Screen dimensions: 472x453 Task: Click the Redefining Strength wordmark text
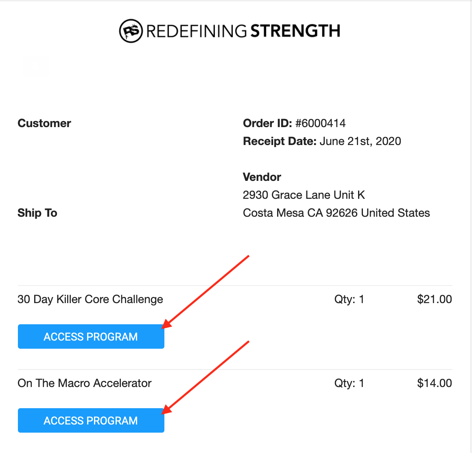point(243,31)
